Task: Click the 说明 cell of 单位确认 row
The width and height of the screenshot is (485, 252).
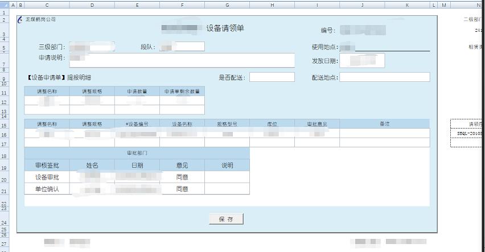Action: (x=227, y=189)
